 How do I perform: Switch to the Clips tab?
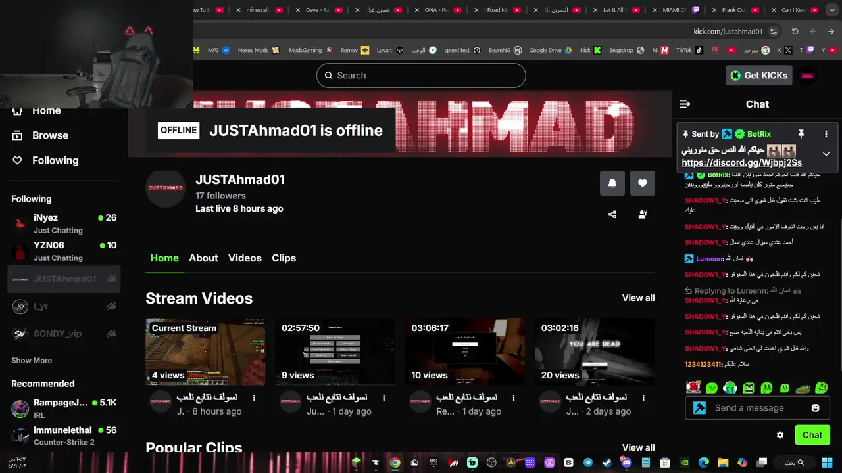(x=284, y=258)
